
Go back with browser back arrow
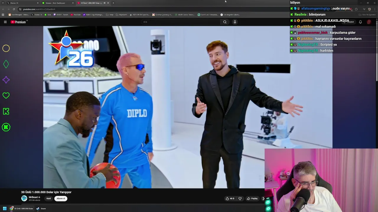click(3, 9)
